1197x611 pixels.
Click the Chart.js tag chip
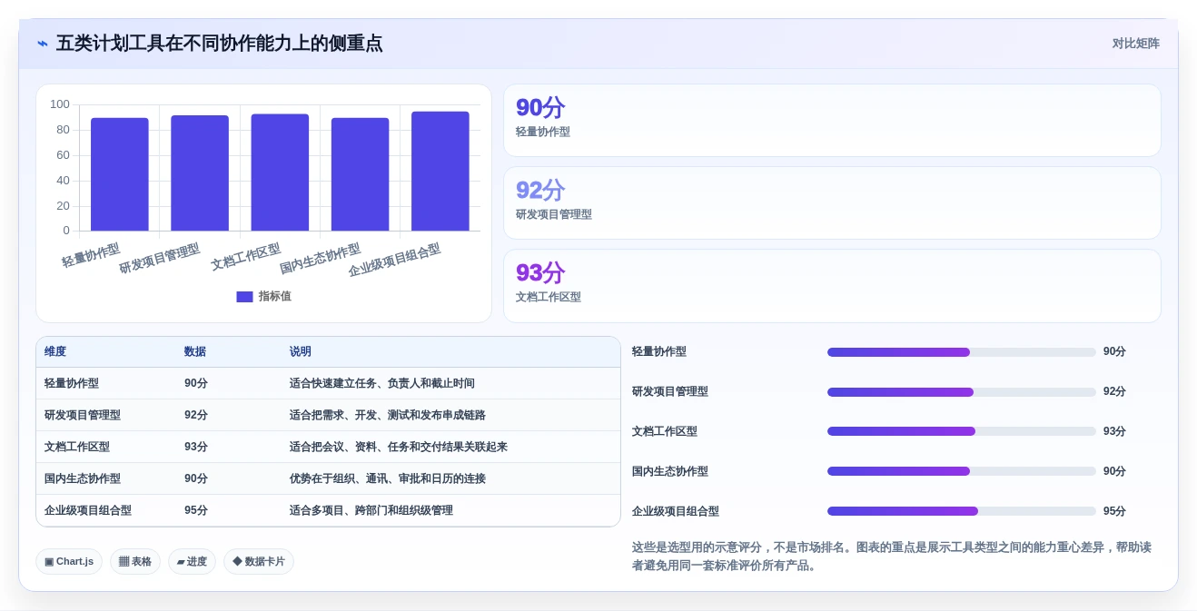69,561
